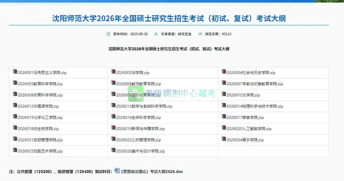Click zip icon beside 2026014物理科学与技术学院
344x181 pixels.
click(x=224, y=105)
